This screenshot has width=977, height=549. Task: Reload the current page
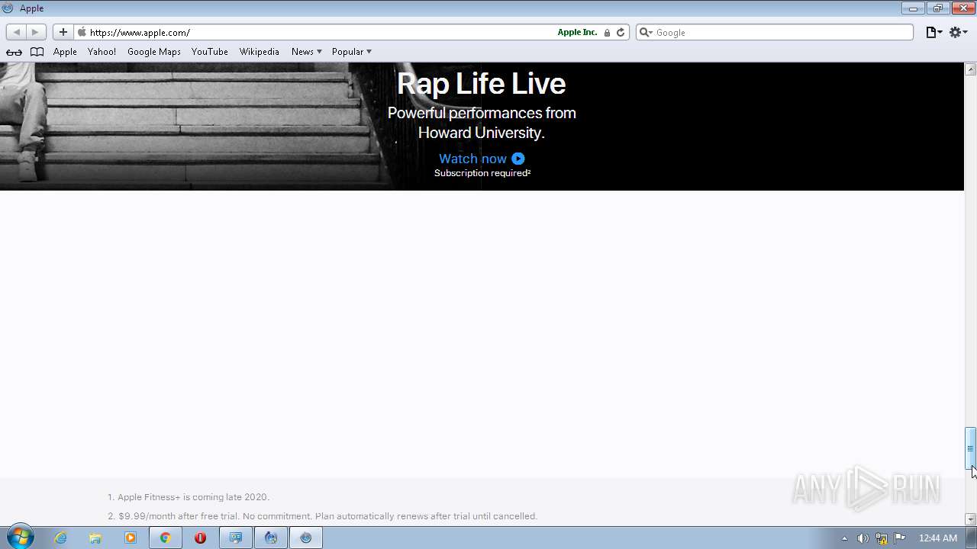pos(621,32)
